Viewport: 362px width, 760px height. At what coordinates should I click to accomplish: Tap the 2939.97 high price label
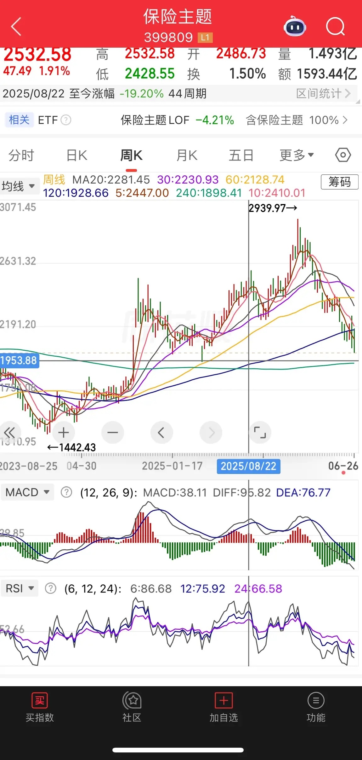point(273,208)
